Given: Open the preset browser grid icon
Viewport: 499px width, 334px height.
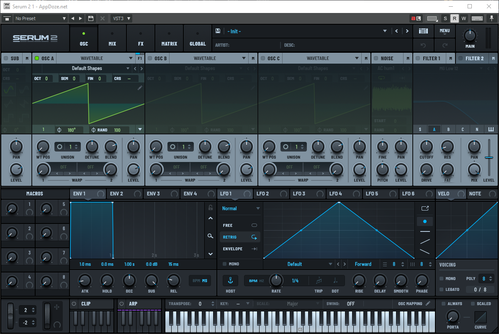Looking at the screenshot, I should [423, 31].
